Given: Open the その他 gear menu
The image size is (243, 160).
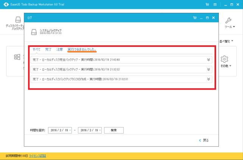Looking at the screenshot, I should pyautogui.click(x=226, y=62).
